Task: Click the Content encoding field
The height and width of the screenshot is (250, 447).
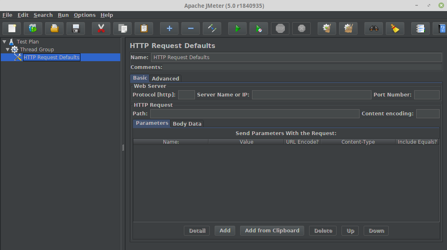Action: tap(428, 114)
